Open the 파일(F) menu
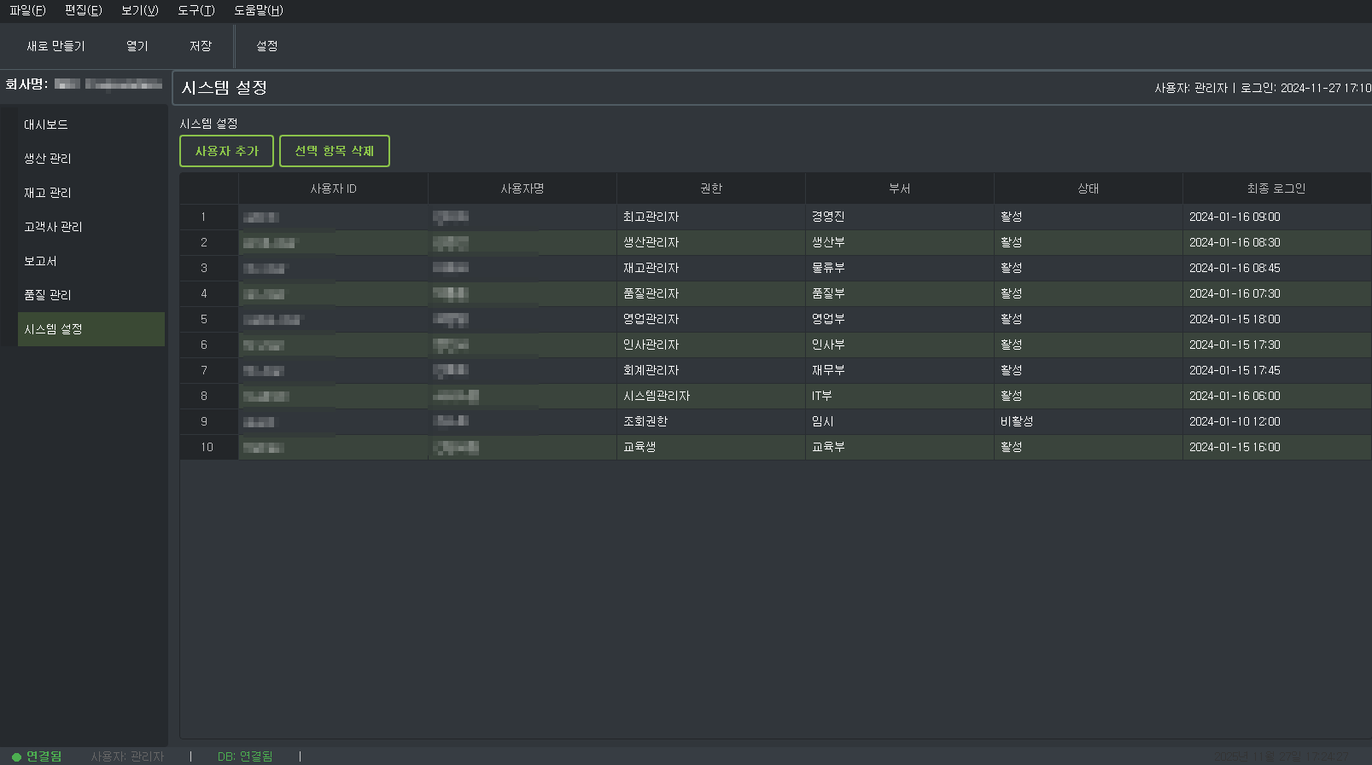 tap(27, 10)
